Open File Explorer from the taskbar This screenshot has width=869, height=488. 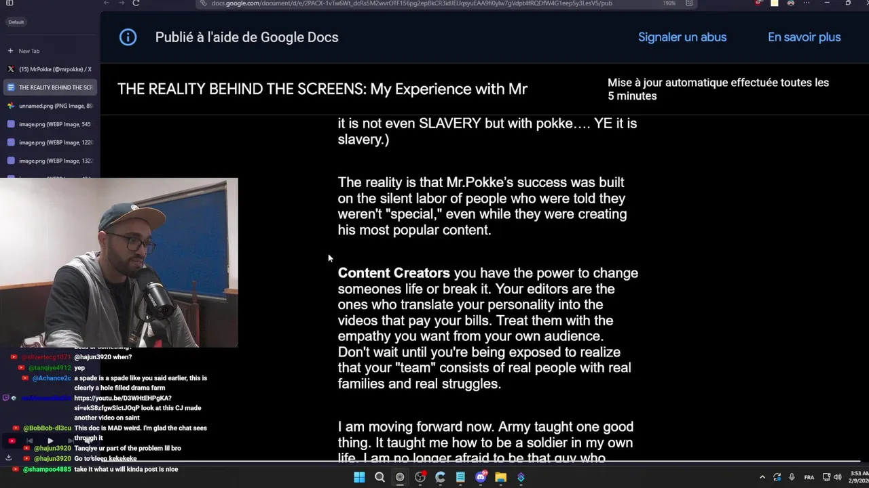(500, 477)
